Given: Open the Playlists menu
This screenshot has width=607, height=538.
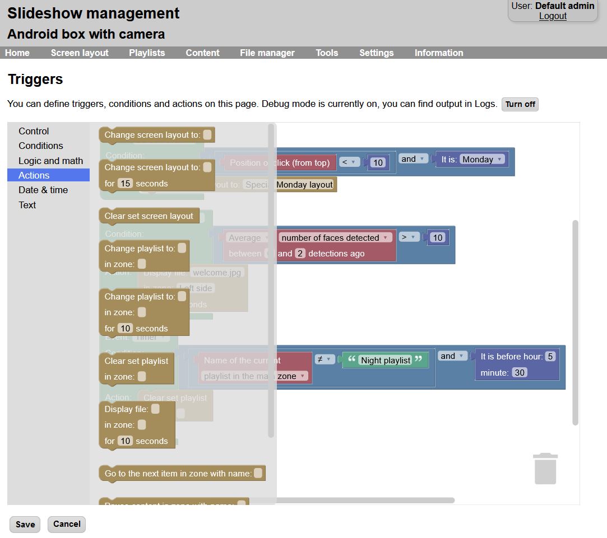Looking at the screenshot, I should click(x=147, y=53).
